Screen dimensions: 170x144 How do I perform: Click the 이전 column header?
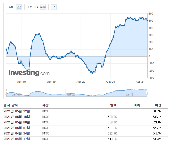(158, 105)
